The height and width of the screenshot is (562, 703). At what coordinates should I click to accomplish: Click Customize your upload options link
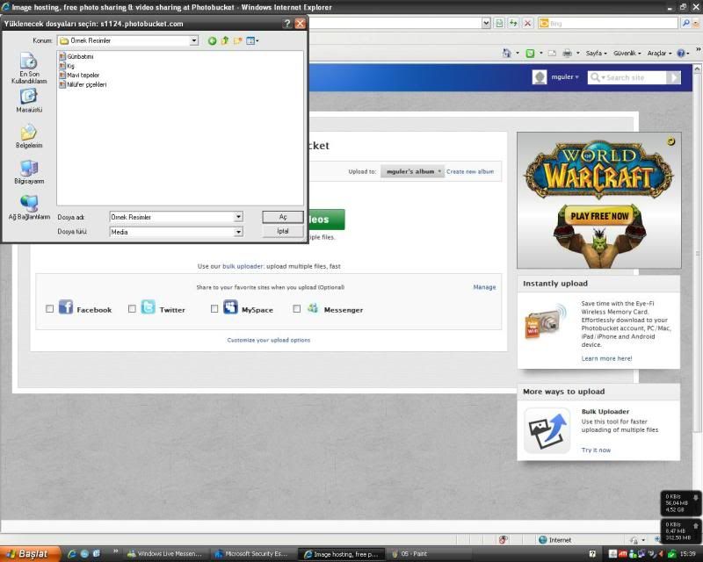point(269,340)
